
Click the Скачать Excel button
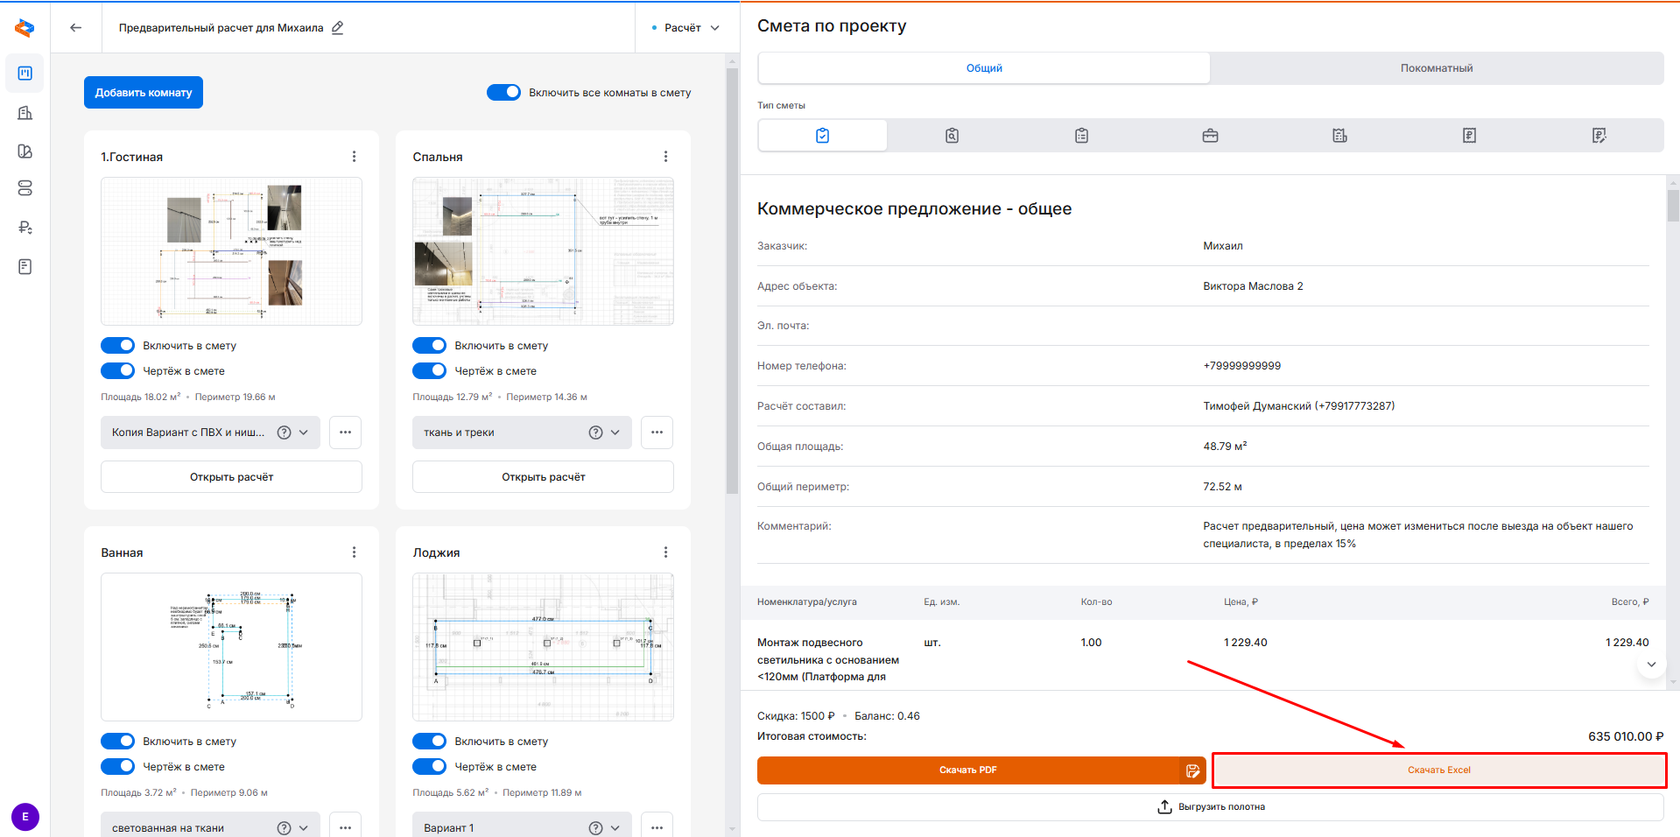[x=1438, y=770]
